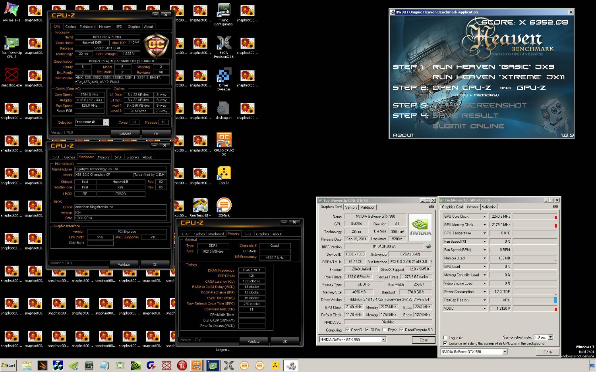Click the Gigabyte G icon in the taskbar

pos(151,365)
